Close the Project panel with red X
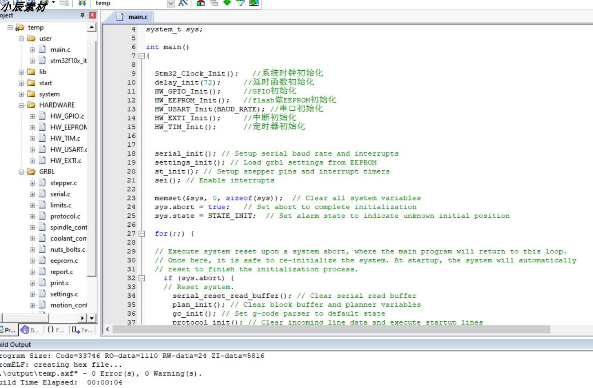Viewport: 593px width, 388px height. pos(92,15)
